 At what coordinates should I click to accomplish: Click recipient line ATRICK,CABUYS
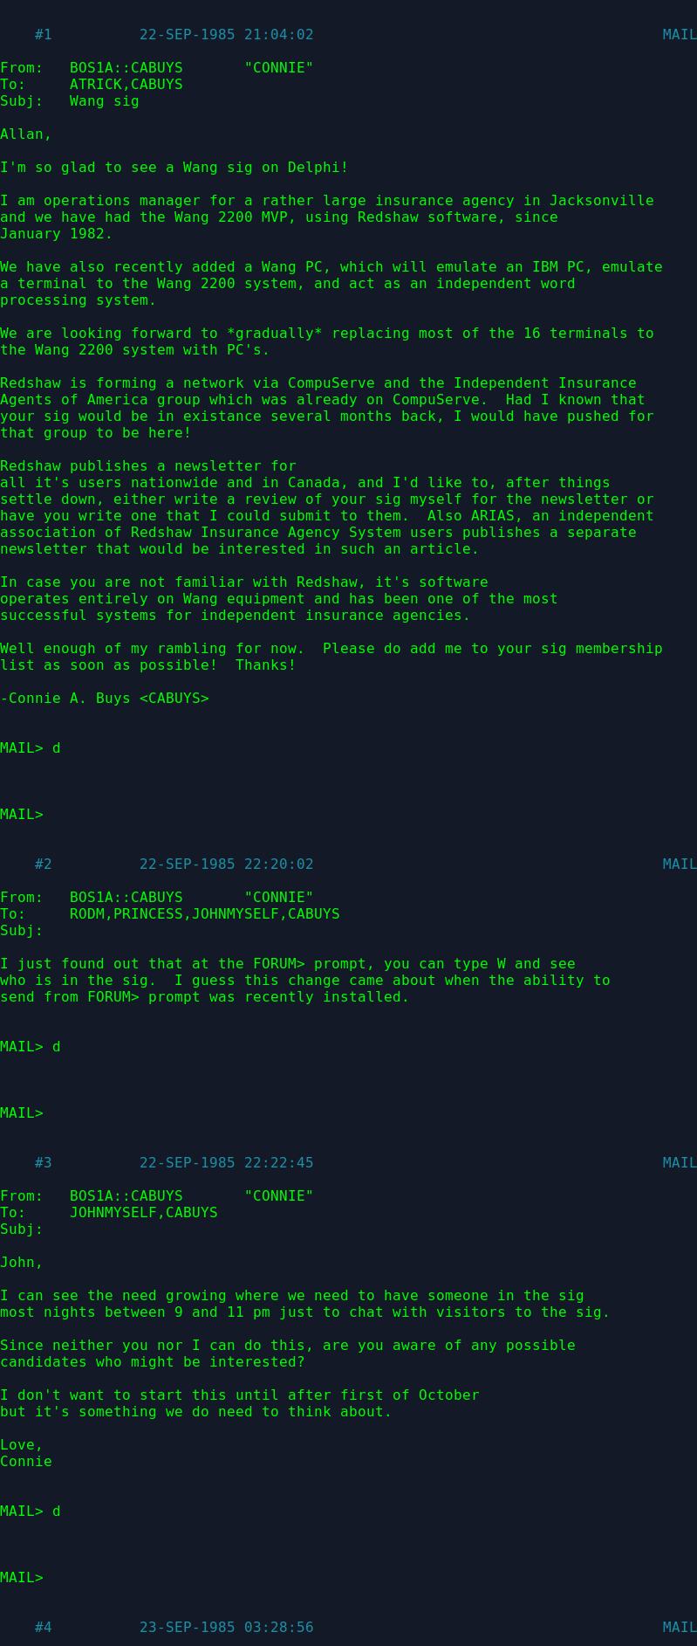click(x=126, y=85)
